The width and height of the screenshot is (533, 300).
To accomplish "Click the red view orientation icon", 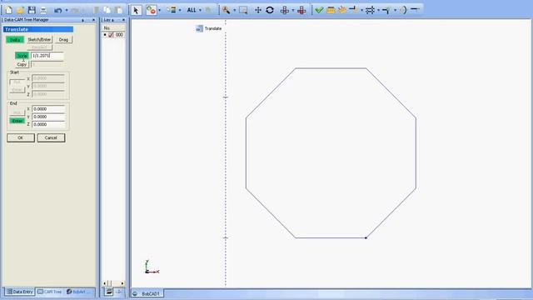I will point(301,10).
